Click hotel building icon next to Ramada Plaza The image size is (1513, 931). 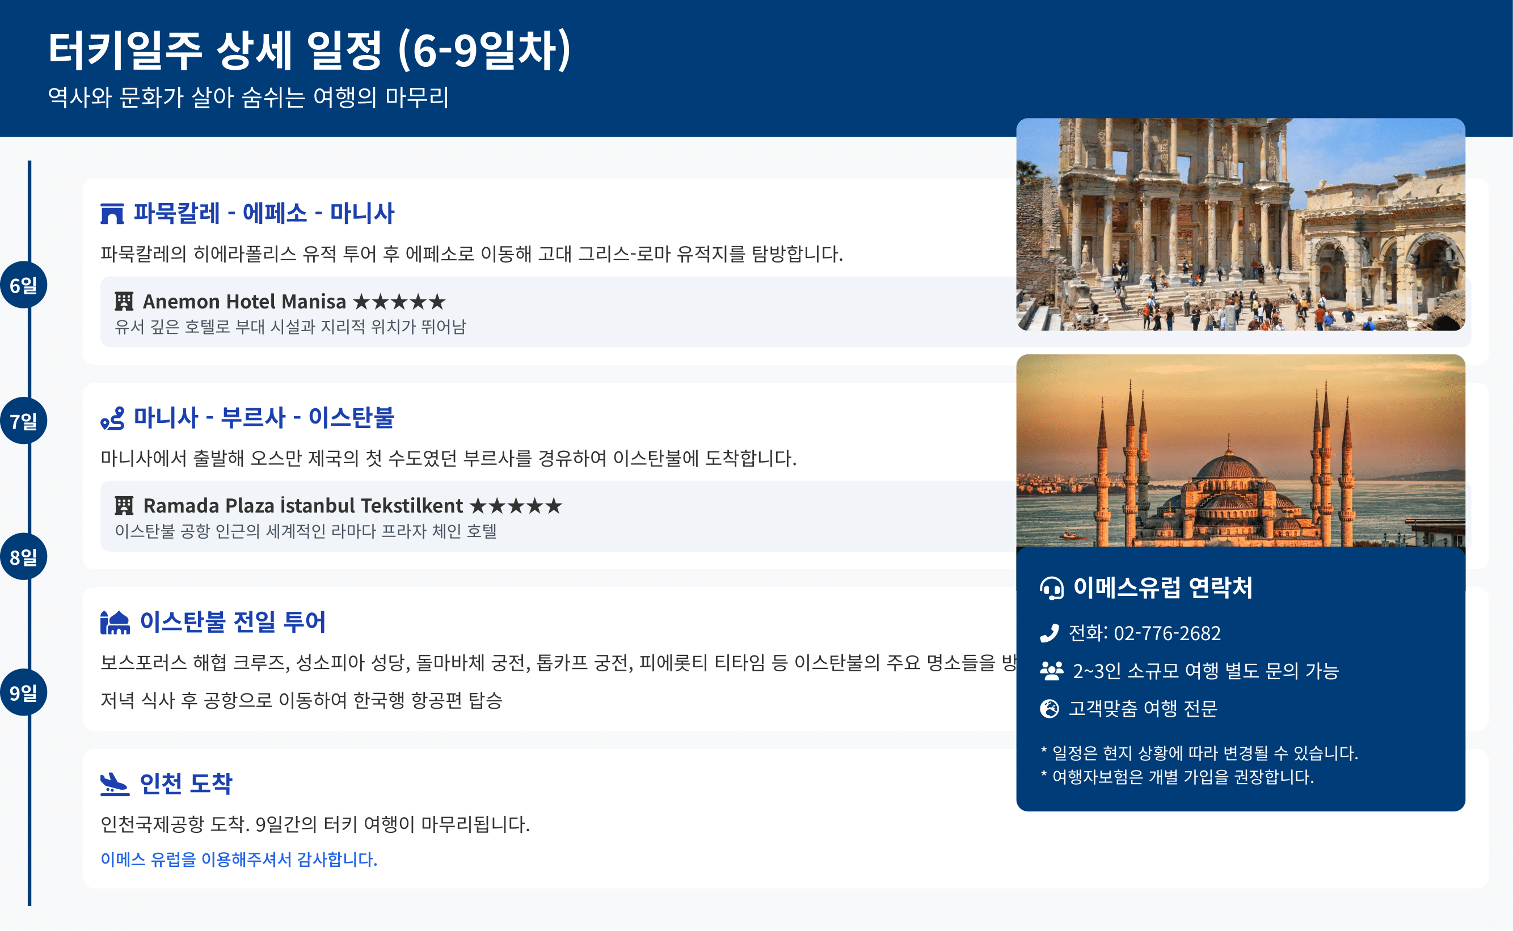(x=124, y=506)
